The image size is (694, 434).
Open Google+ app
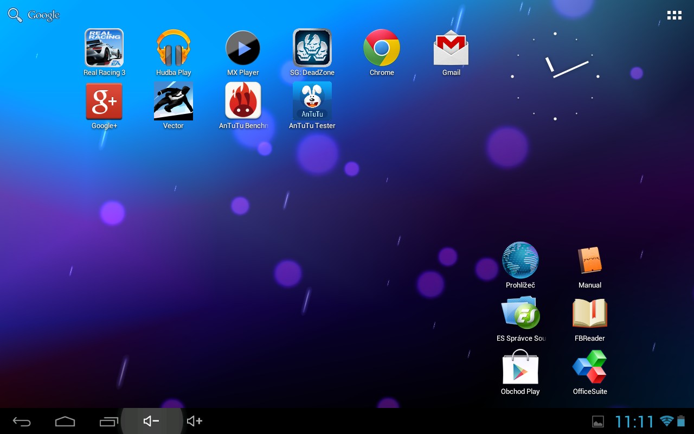104,101
